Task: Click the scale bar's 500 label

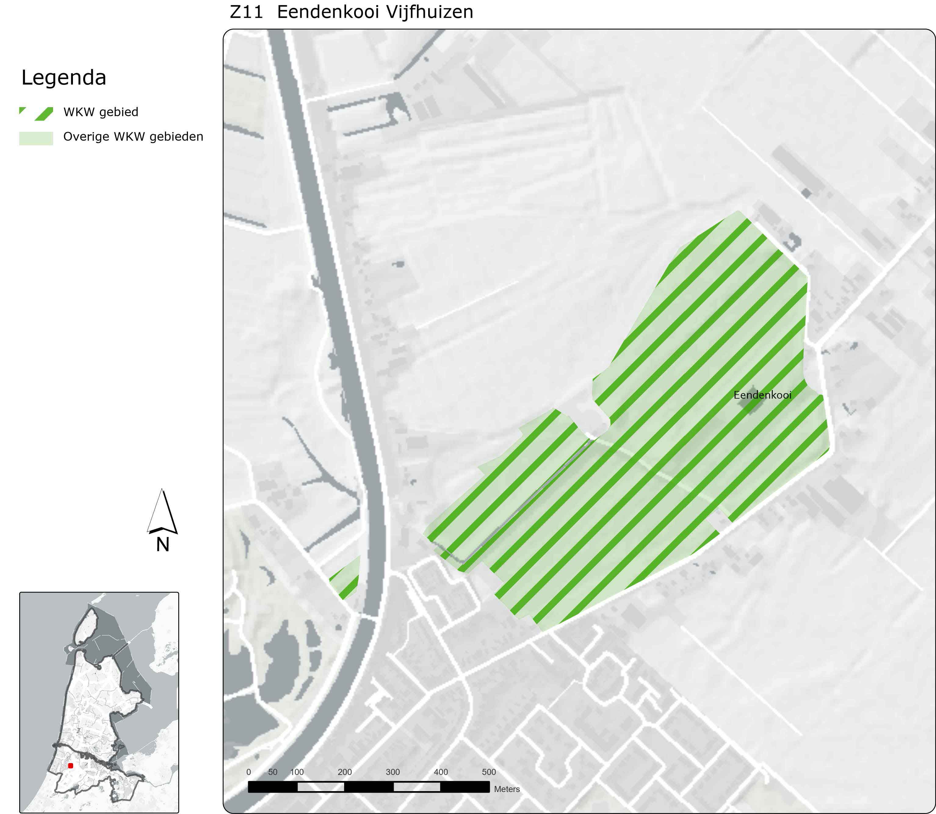Action: (489, 772)
